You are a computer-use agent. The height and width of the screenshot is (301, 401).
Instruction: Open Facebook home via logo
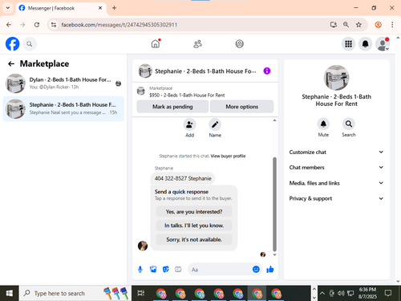pyautogui.click(x=13, y=44)
